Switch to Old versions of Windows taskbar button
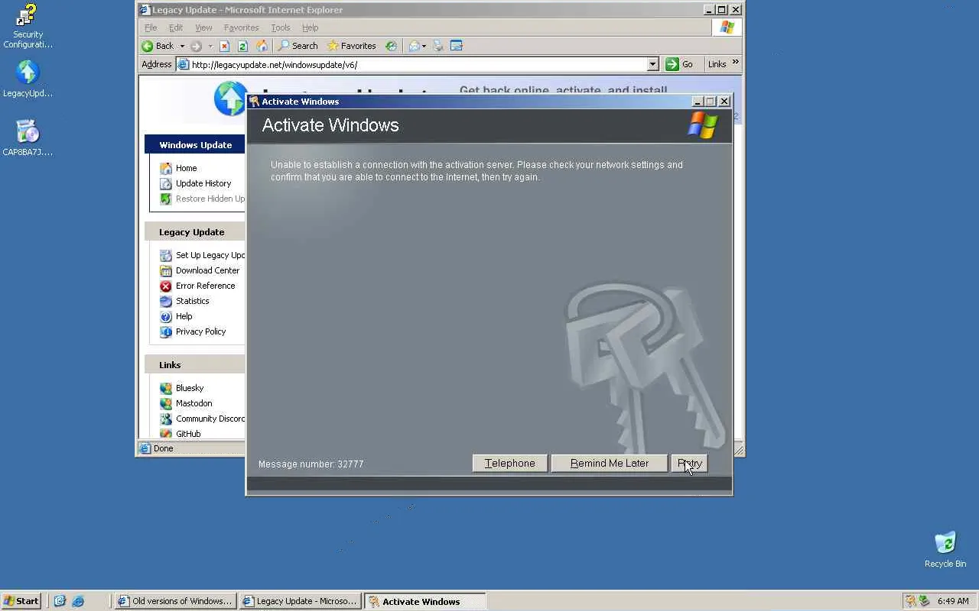 [175, 601]
